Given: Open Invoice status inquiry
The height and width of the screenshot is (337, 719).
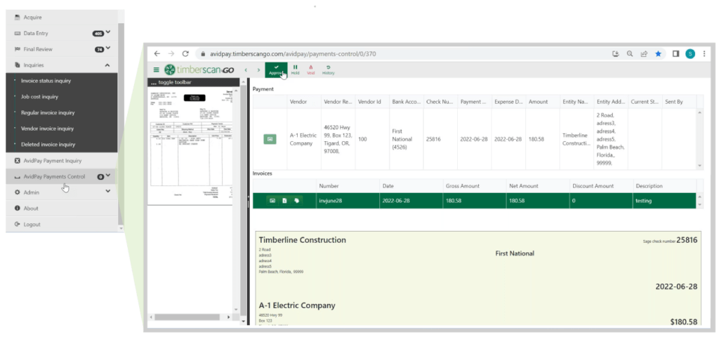Looking at the screenshot, I should pyautogui.click(x=46, y=81).
